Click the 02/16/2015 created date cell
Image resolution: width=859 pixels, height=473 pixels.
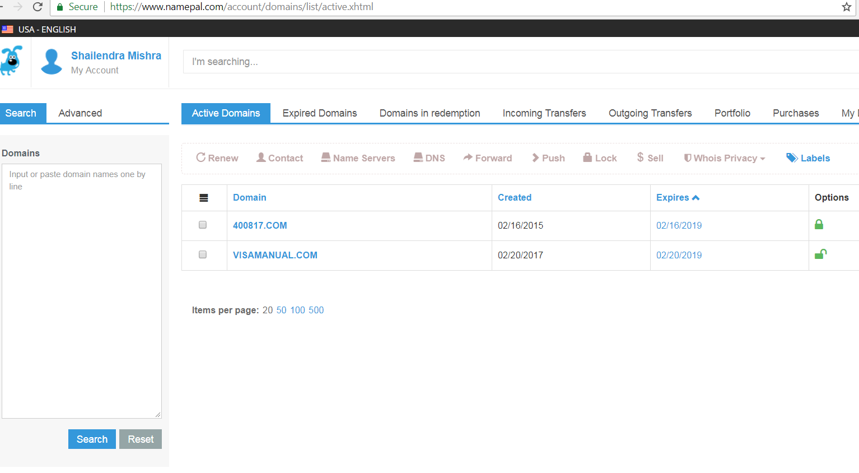point(520,225)
